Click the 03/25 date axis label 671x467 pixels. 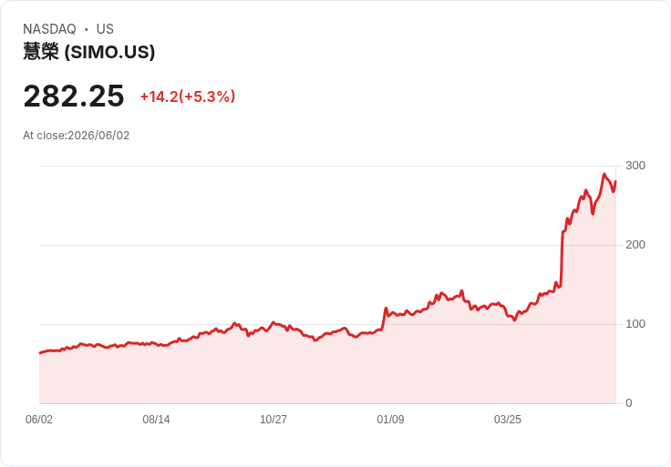[x=508, y=419]
